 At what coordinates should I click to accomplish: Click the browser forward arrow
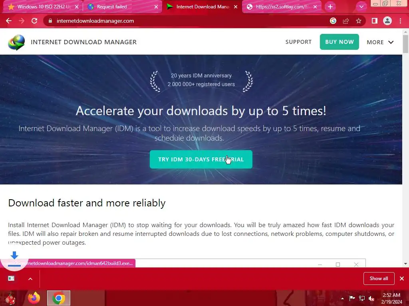[x=22, y=21]
